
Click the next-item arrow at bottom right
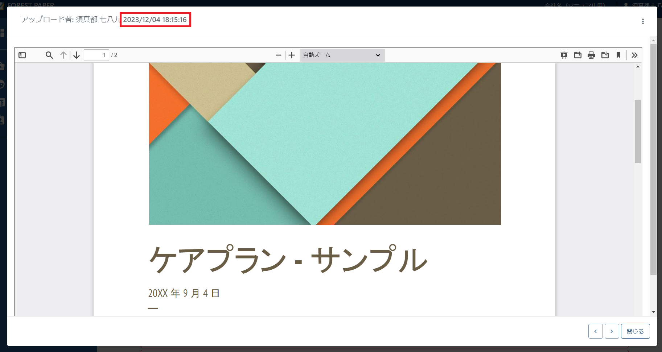coord(612,331)
